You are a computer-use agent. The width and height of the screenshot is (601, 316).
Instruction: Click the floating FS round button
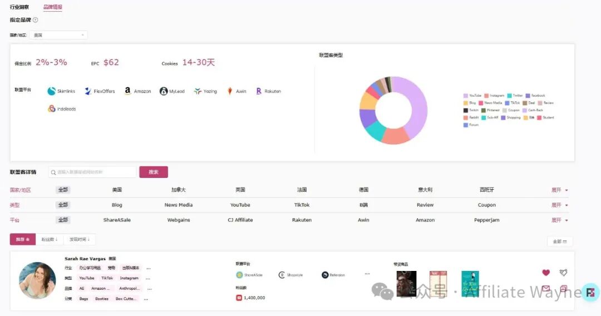click(x=590, y=293)
